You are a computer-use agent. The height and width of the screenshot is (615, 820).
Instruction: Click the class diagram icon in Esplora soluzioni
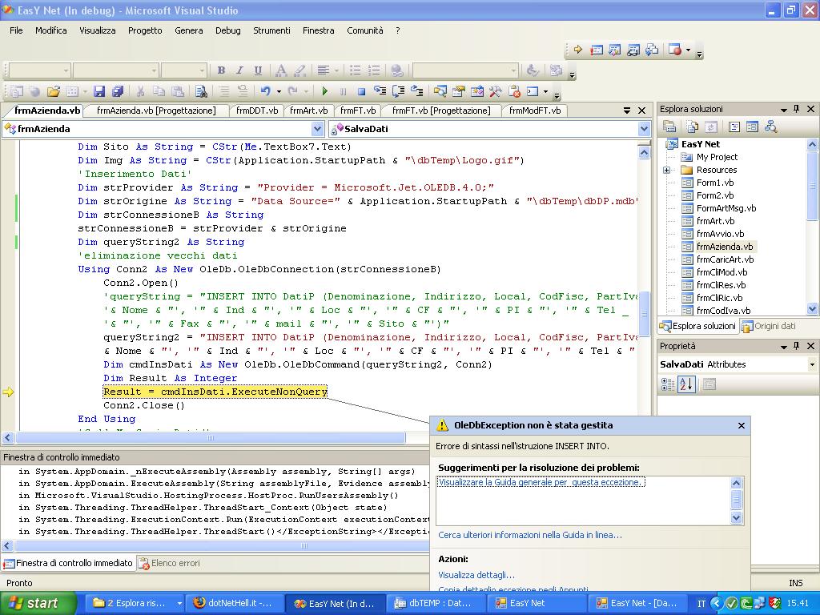pyautogui.click(x=771, y=127)
